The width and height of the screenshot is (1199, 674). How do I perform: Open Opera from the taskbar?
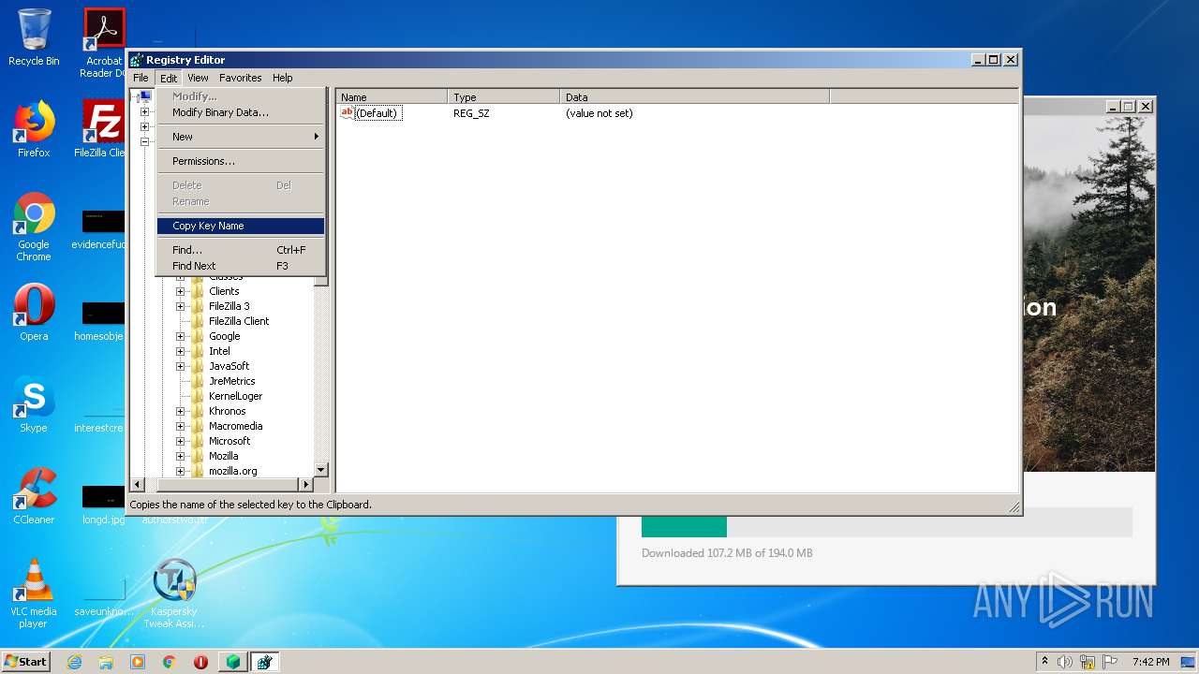coord(200,662)
